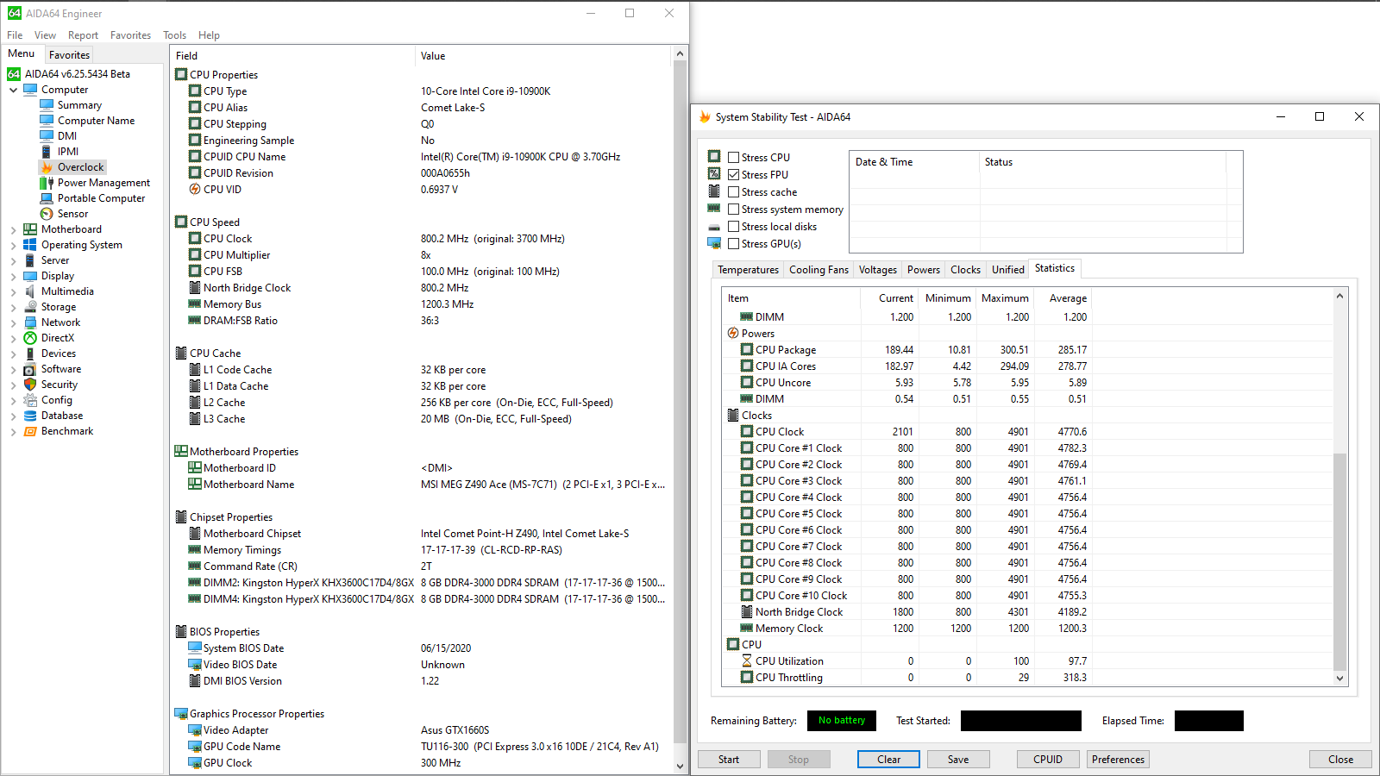Click the Field column header
The height and width of the screenshot is (776, 1380).
tap(292, 56)
